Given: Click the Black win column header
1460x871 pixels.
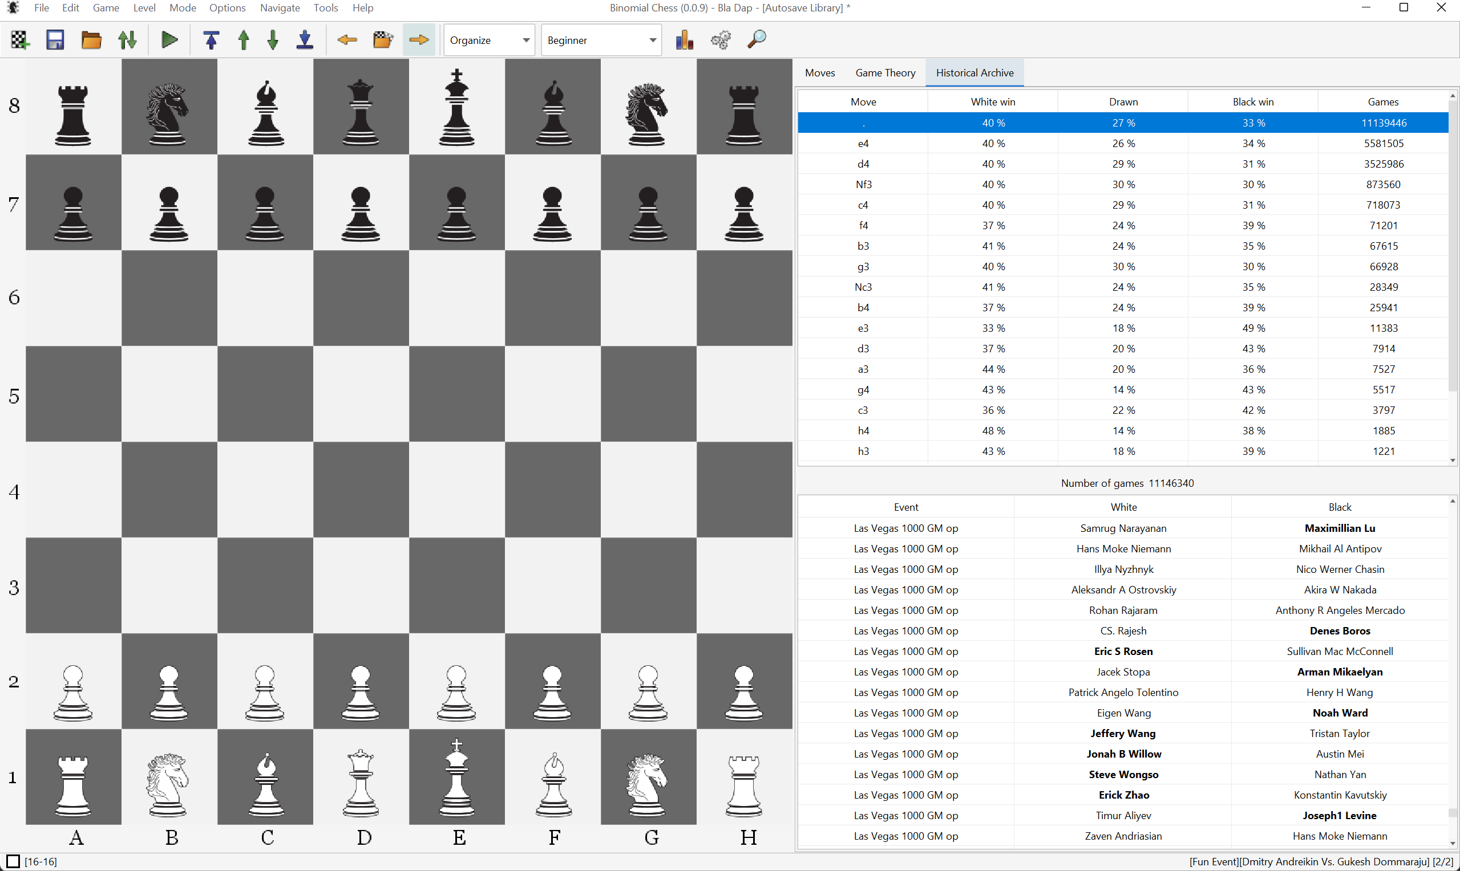Looking at the screenshot, I should (x=1253, y=101).
